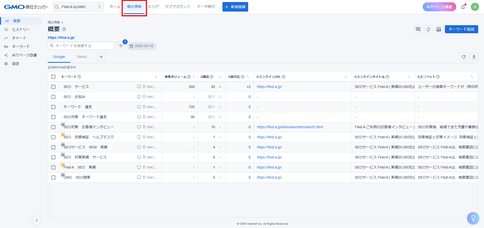
Task: Open the interview25.html ranking URL
Action: pyautogui.click(x=290, y=127)
